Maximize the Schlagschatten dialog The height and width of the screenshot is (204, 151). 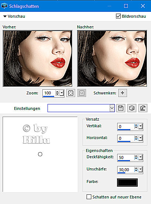(126, 6)
